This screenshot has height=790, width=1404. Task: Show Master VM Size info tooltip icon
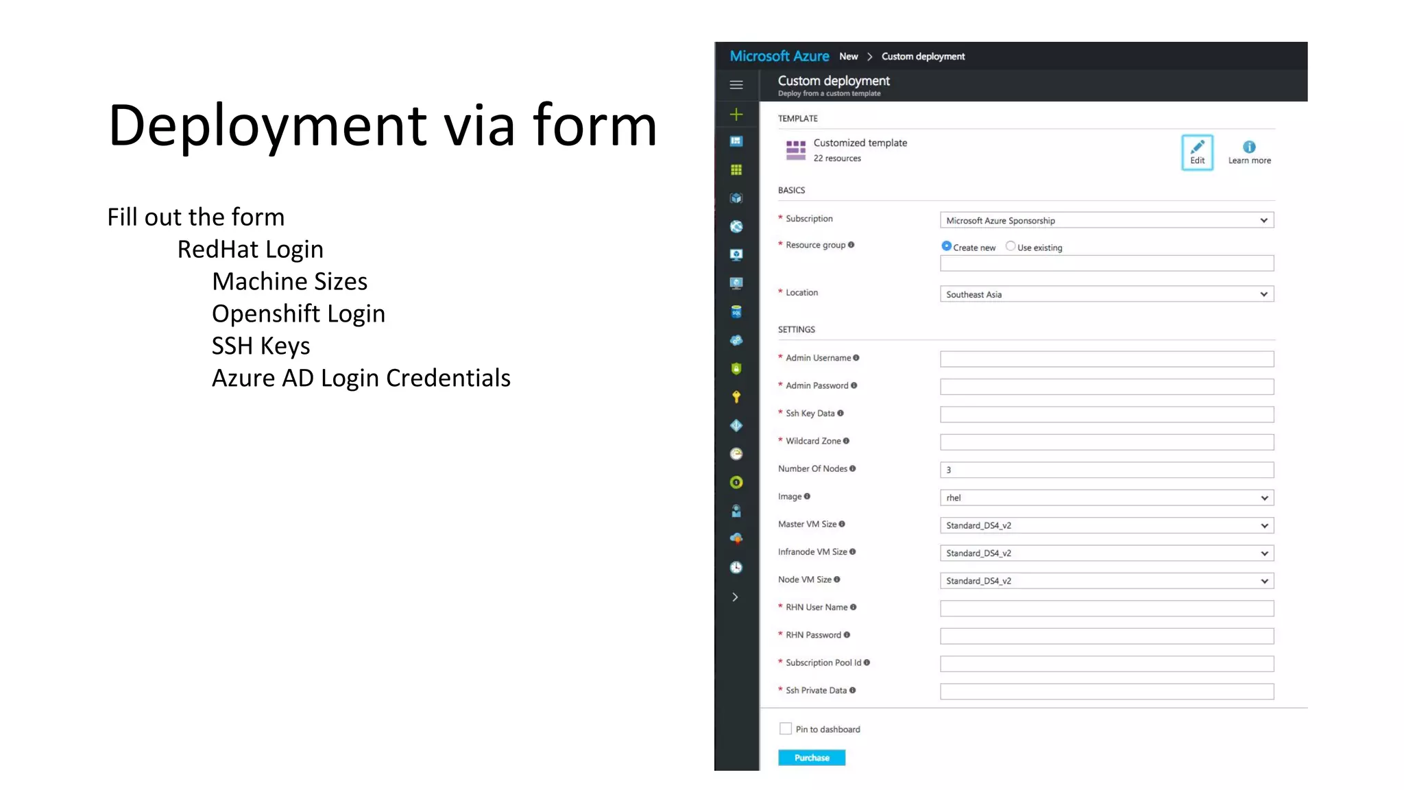pos(842,524)
